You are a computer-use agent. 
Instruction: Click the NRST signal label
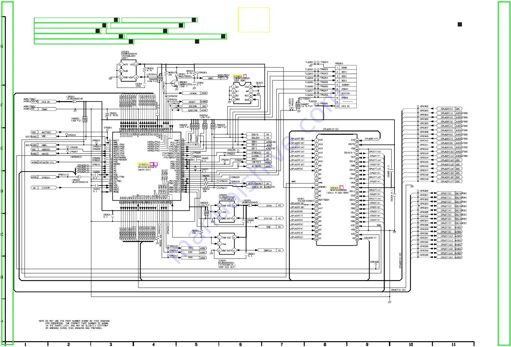click(211, 78)
